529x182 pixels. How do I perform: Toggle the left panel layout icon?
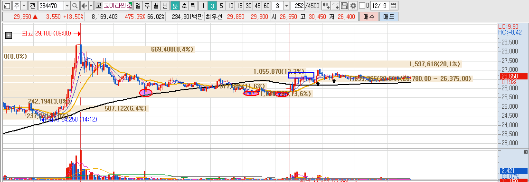(7, 6)
